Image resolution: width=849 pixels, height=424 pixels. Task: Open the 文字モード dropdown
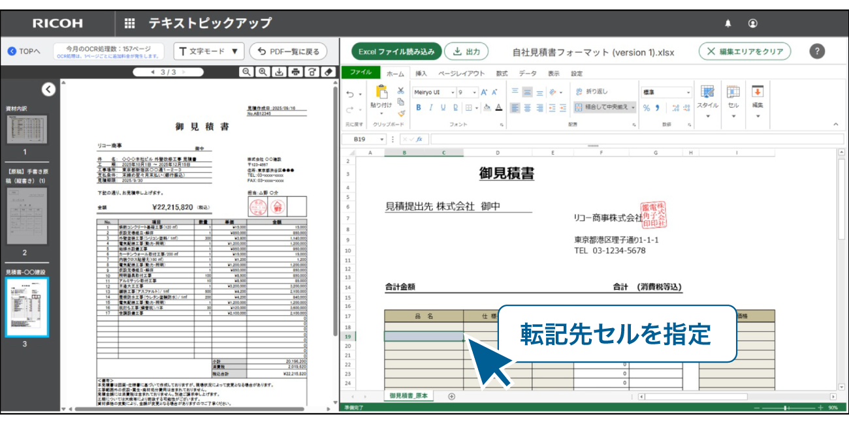pyautogui.click(x=208, y=52)
